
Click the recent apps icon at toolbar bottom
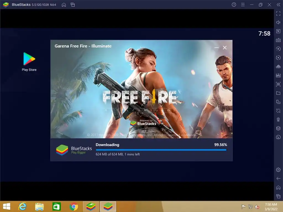pyautogui.click(x=278, y=196)
